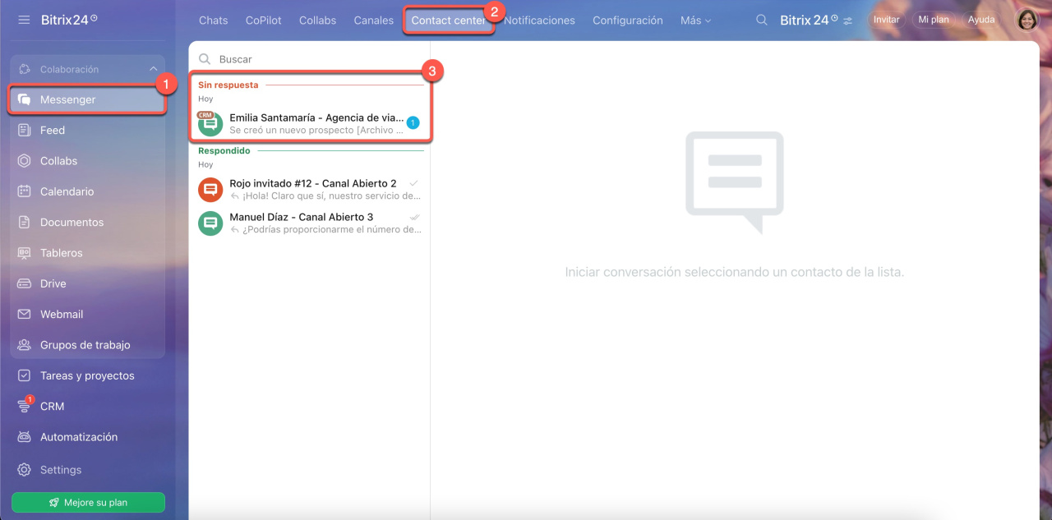Click the Respondido section header

coord(224,150)
